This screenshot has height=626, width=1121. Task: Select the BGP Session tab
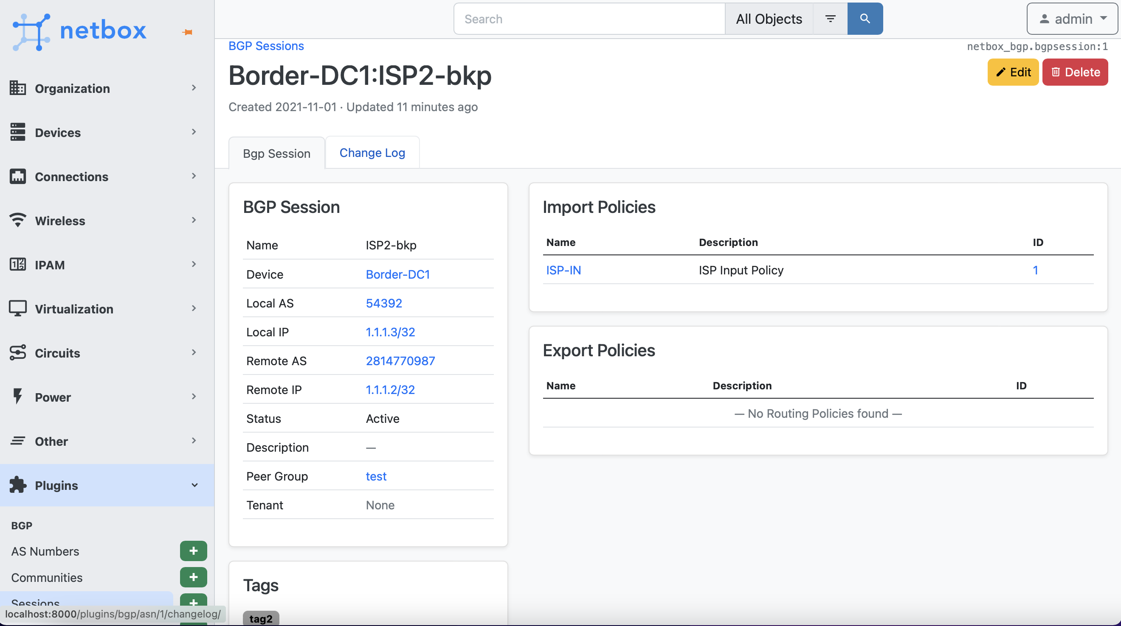point(276,152)
